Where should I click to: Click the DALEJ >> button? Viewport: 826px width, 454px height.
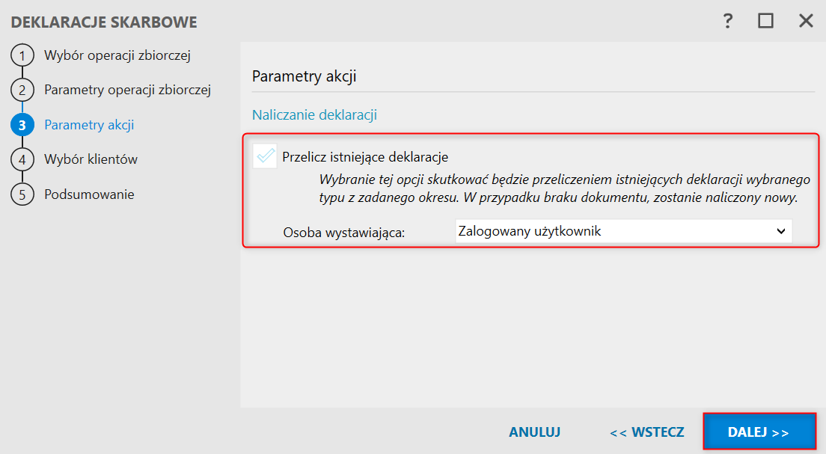(759, 432)
